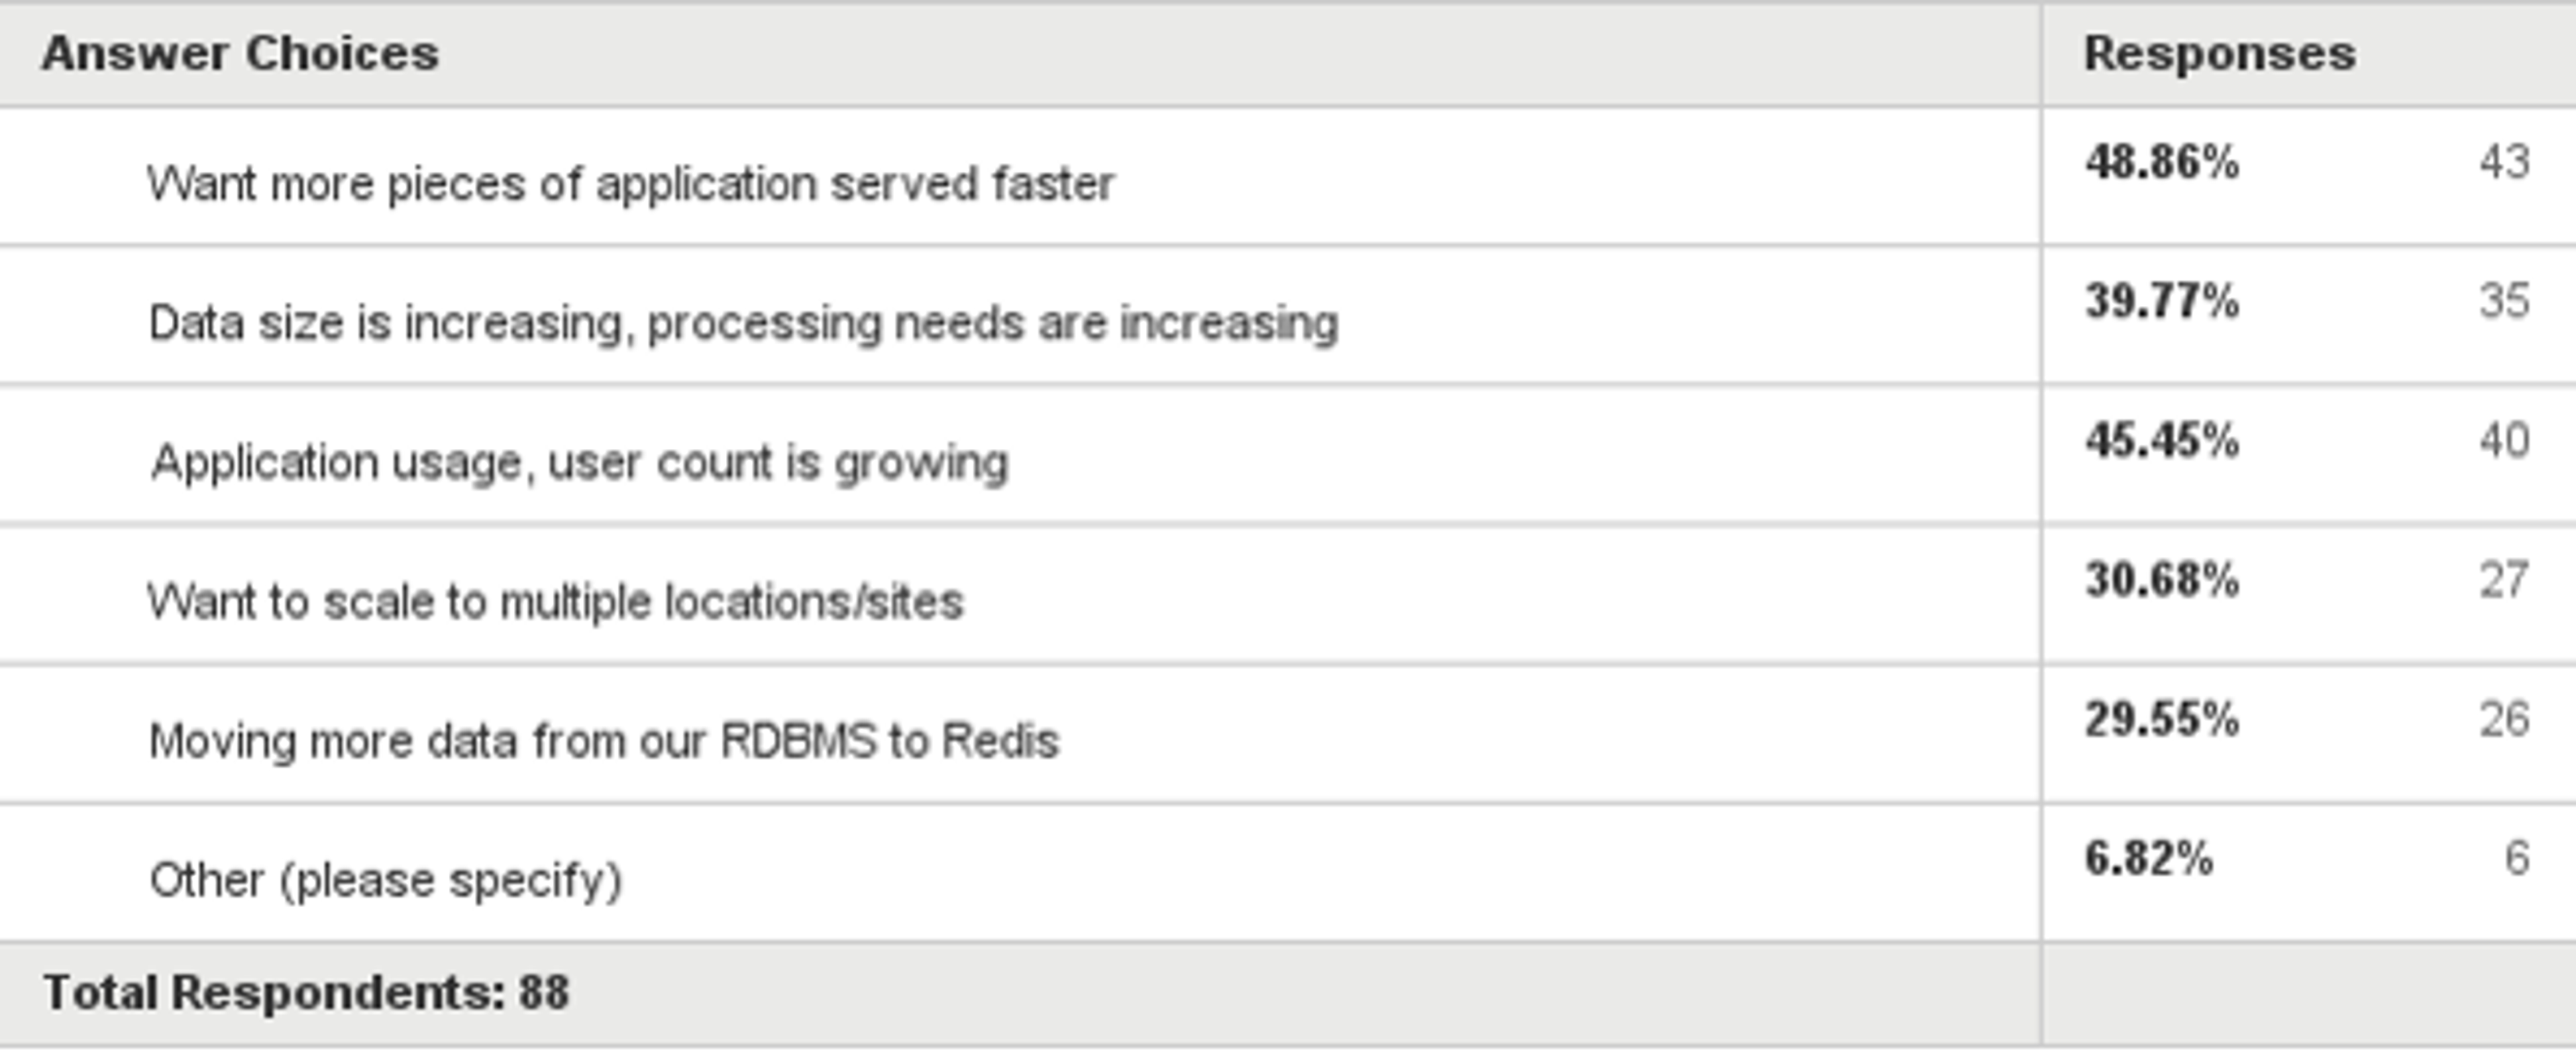
Task: Click the response count 26
Action: click(x=2505, y=719)
